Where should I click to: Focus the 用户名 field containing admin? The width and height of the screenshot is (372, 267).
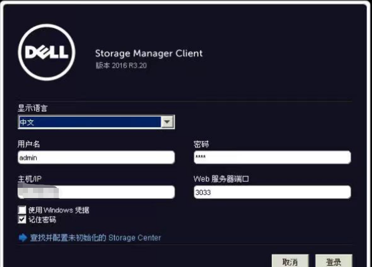[x=96, y=157]
